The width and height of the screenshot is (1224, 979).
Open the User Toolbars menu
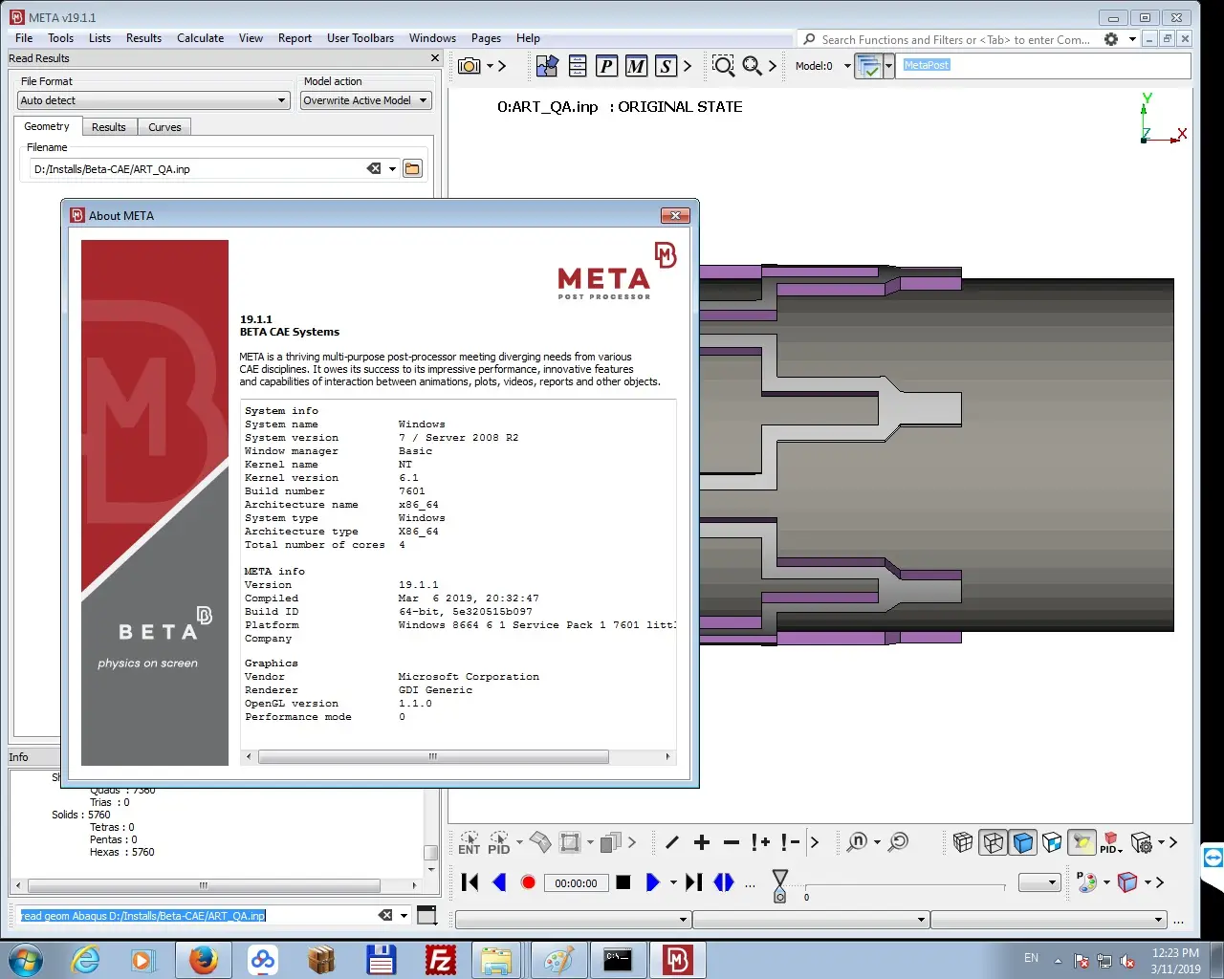361,38
